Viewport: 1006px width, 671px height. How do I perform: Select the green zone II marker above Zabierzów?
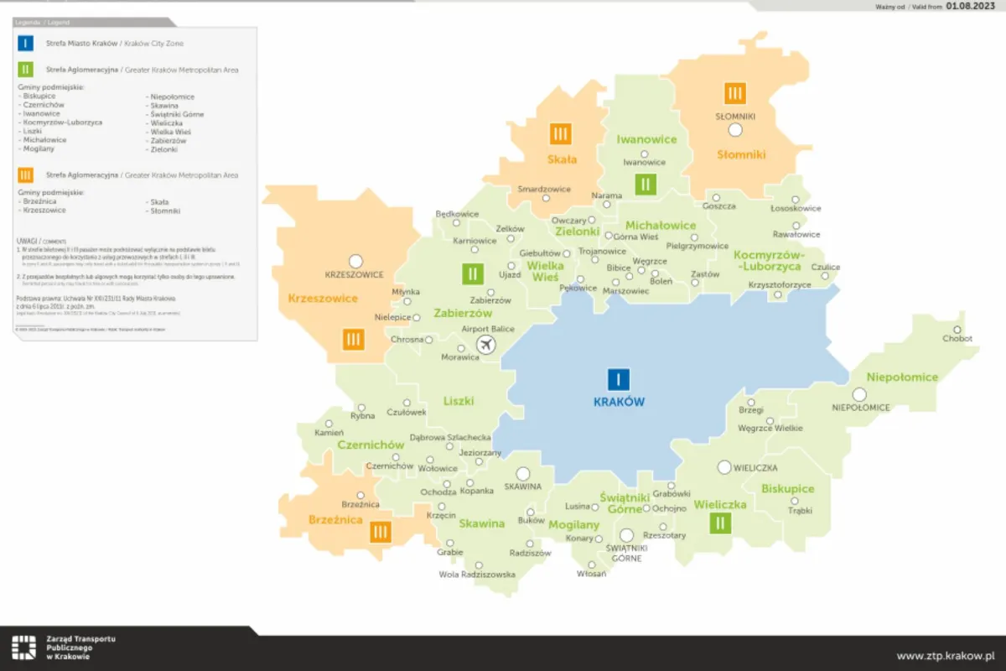point(473,273)
